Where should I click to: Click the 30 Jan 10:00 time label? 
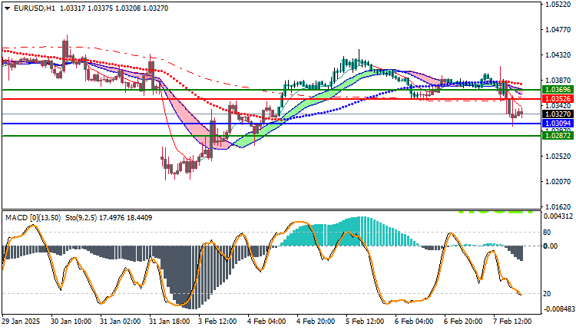(71, 322)
